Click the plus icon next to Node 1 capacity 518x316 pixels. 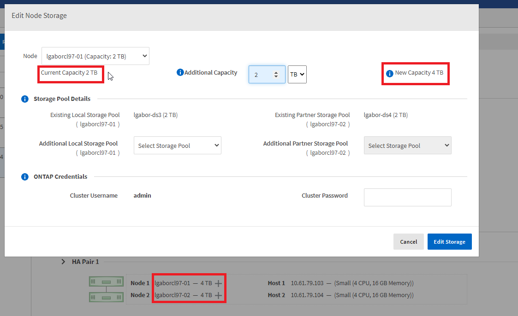[217, 283]
